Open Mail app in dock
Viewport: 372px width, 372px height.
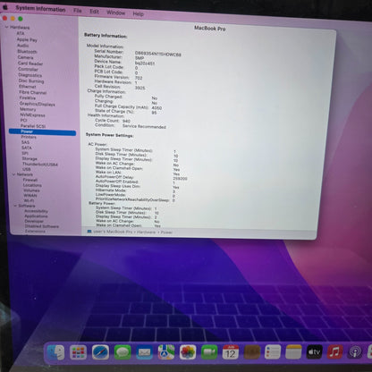click(x=144, y=352)
